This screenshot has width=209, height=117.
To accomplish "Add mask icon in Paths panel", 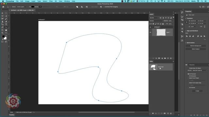I will point(165,113).
